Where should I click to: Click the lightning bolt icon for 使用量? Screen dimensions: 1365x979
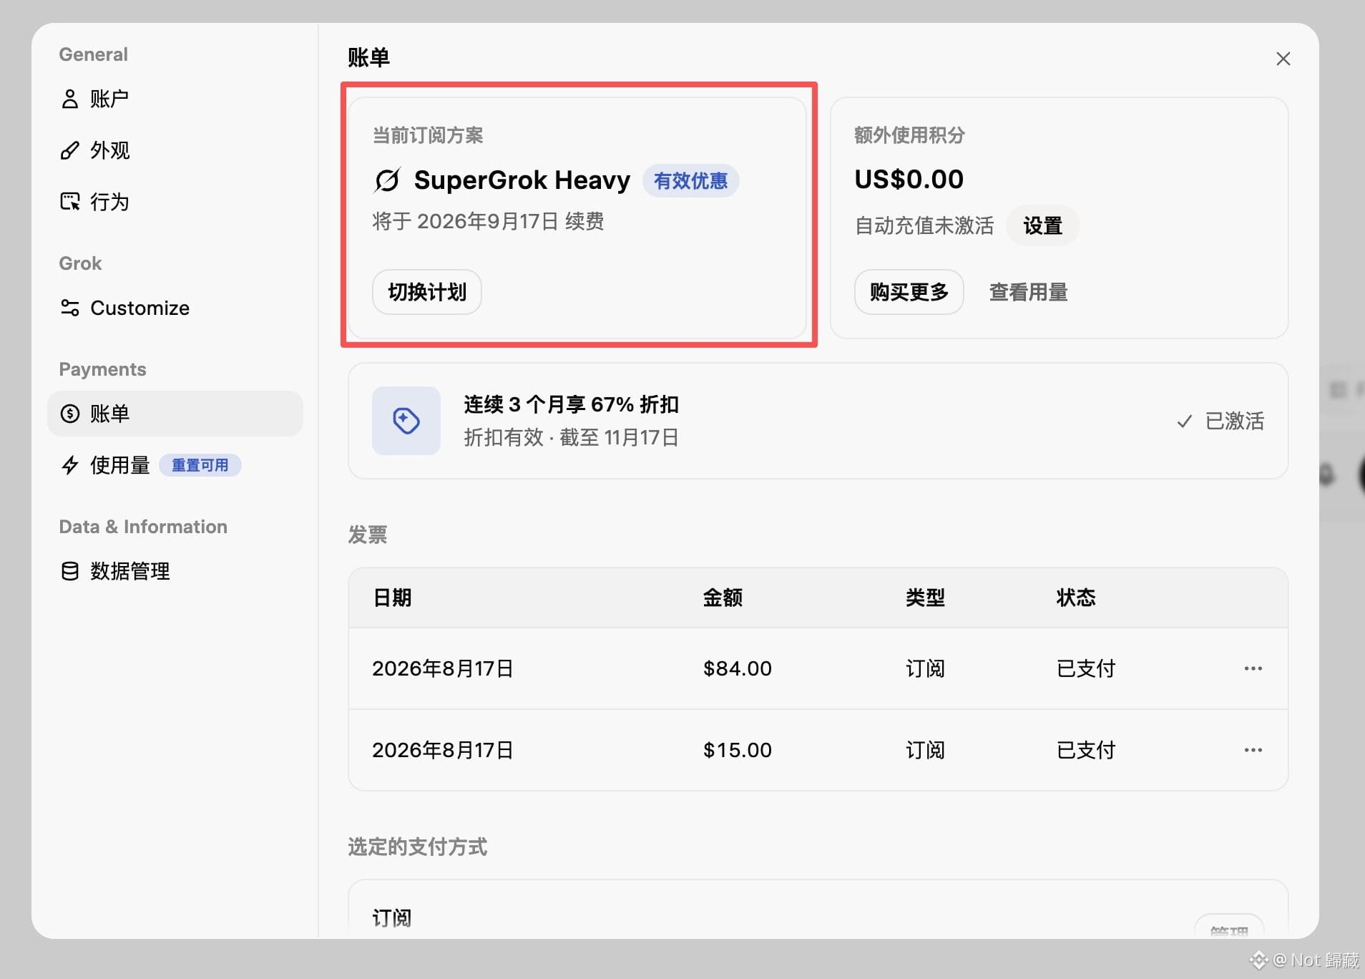point(69,465)
